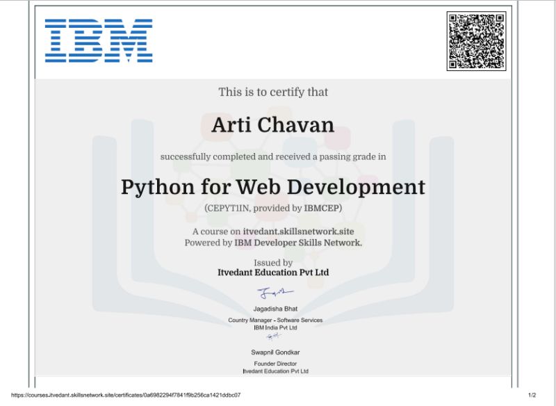Click the IBMCEP provider name
Screen dimensions: 556x406
pos(323,208)
